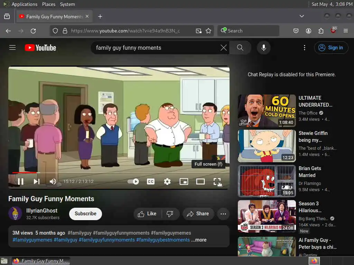This screenshot has height=265, width=354.
Task: Click the YouTube search magnifier button
Action: point(240,48)
